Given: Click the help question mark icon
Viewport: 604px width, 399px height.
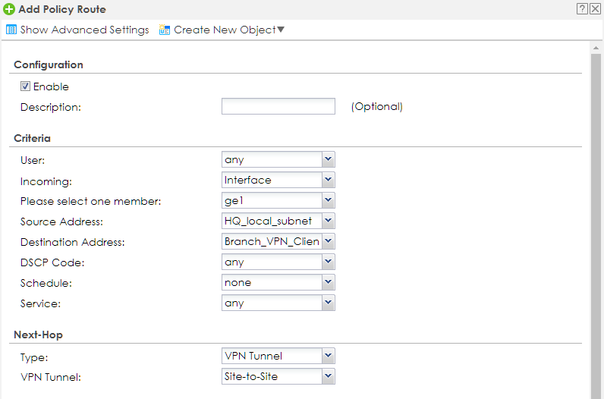Looking at the screenshot, I should pos(582,9).
